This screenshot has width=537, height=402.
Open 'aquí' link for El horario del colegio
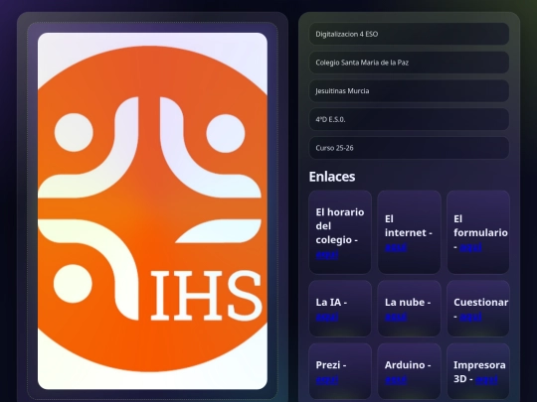coord(327,254)
